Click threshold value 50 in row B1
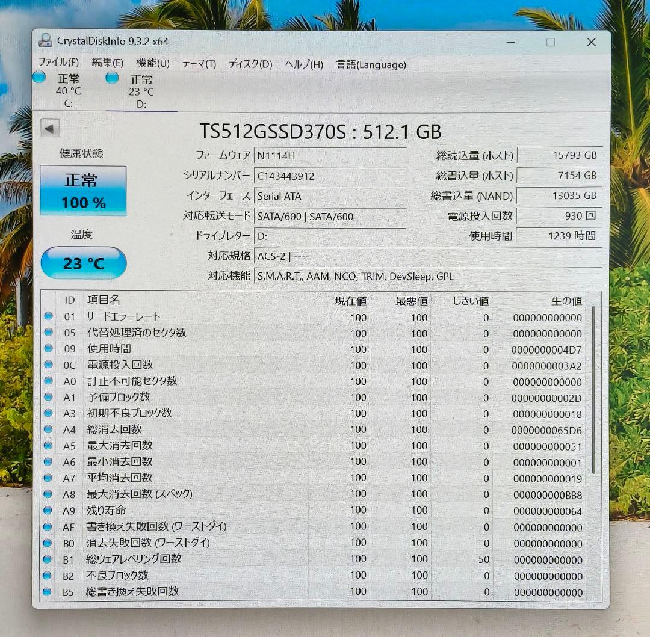The width and height of the screenshot is (650, 637). [484, 559]
